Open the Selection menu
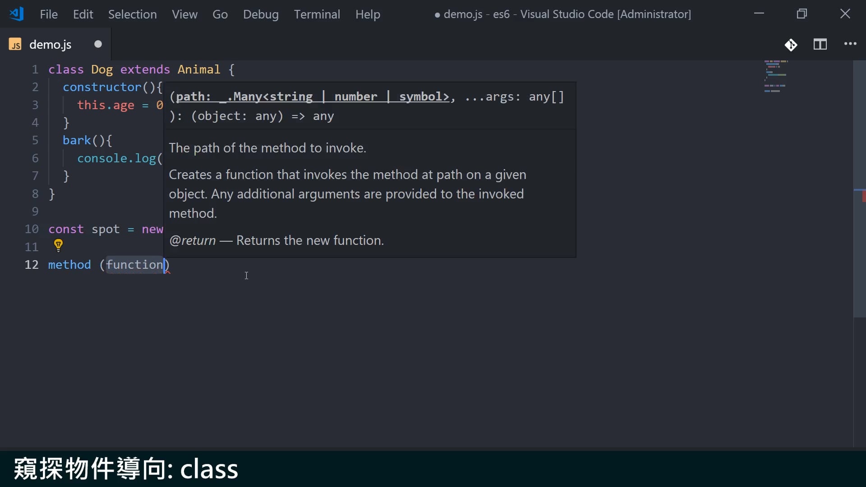Image resolution: width=866 pixels, height=487 pixels. coord(132,14)
